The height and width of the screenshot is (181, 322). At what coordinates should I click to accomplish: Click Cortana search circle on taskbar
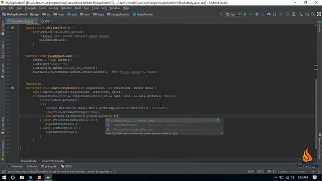point(13,177)
